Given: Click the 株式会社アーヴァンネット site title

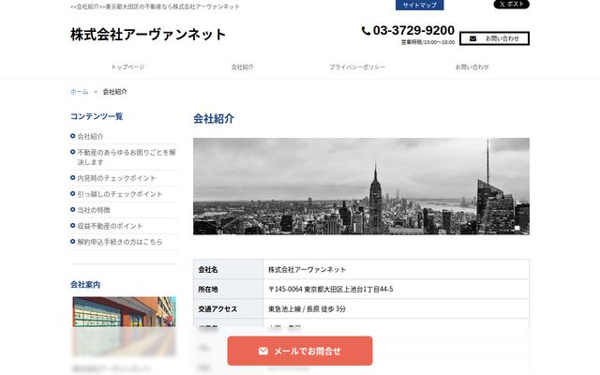Looking at the screenshot, I should point(148,35).
